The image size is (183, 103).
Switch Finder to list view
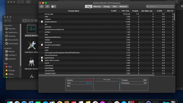[28, 21]
